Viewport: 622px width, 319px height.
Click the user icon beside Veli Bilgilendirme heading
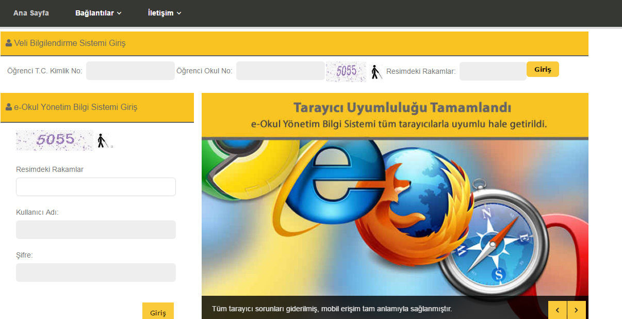(x=9, y=43)
